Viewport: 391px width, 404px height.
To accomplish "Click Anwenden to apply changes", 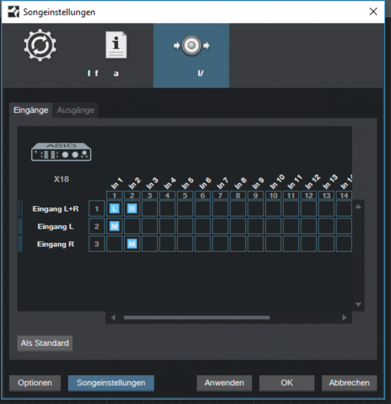I will (224, 383).
